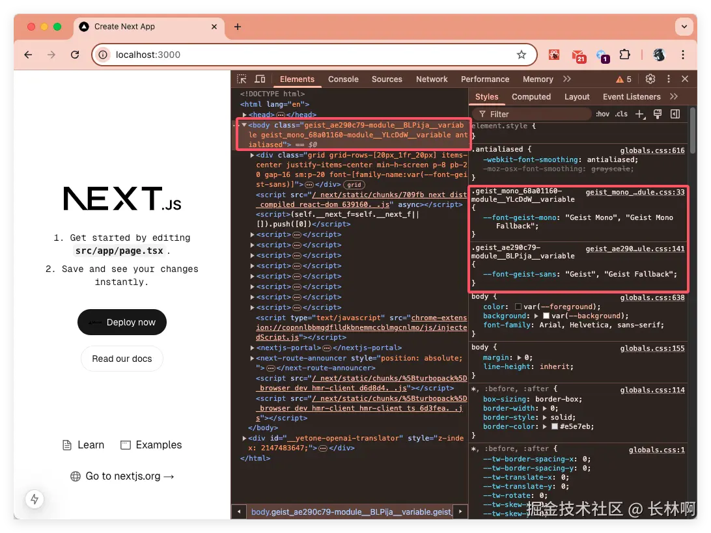
Task: Open the Layout tab
Action: point(577,97)
